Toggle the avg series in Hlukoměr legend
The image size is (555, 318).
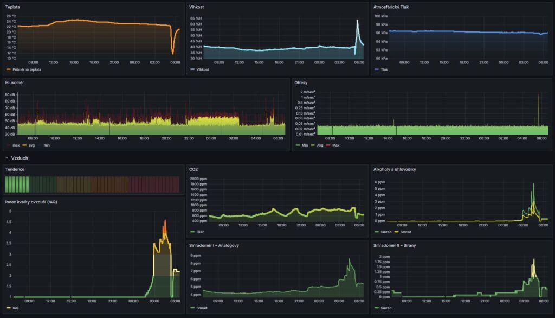pos(31,145)
